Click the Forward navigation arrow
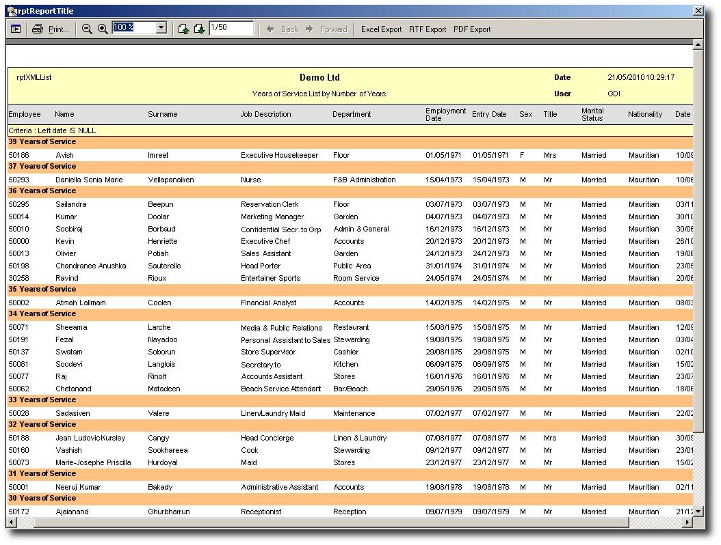 (x=326, y=29)
